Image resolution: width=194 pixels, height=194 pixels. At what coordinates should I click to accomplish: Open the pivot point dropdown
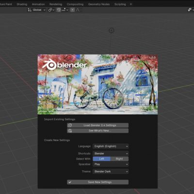[x=51, y=10]
